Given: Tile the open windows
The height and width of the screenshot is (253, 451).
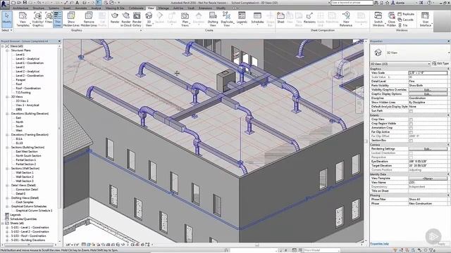Looking at the screenshot, I should click(x=403, y=25).
